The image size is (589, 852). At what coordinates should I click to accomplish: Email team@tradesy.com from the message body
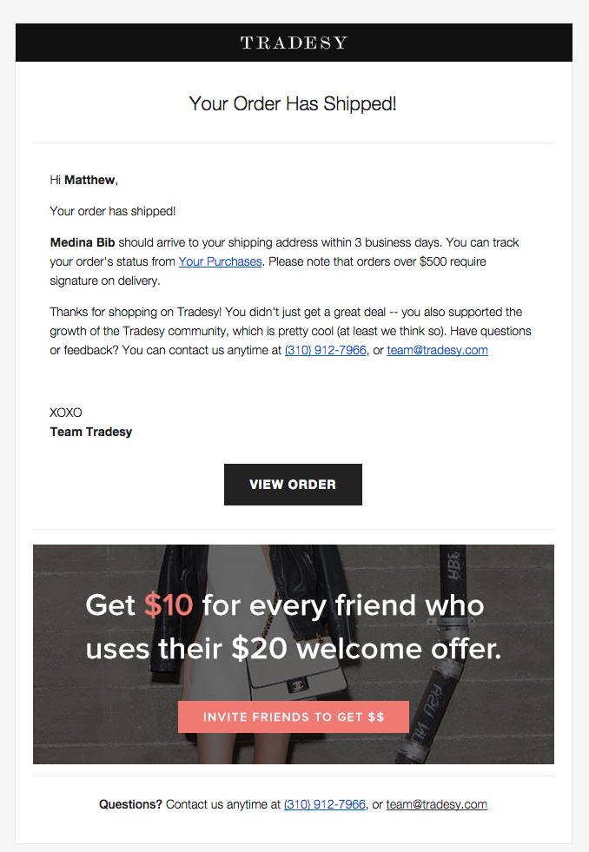pos(437,350)
